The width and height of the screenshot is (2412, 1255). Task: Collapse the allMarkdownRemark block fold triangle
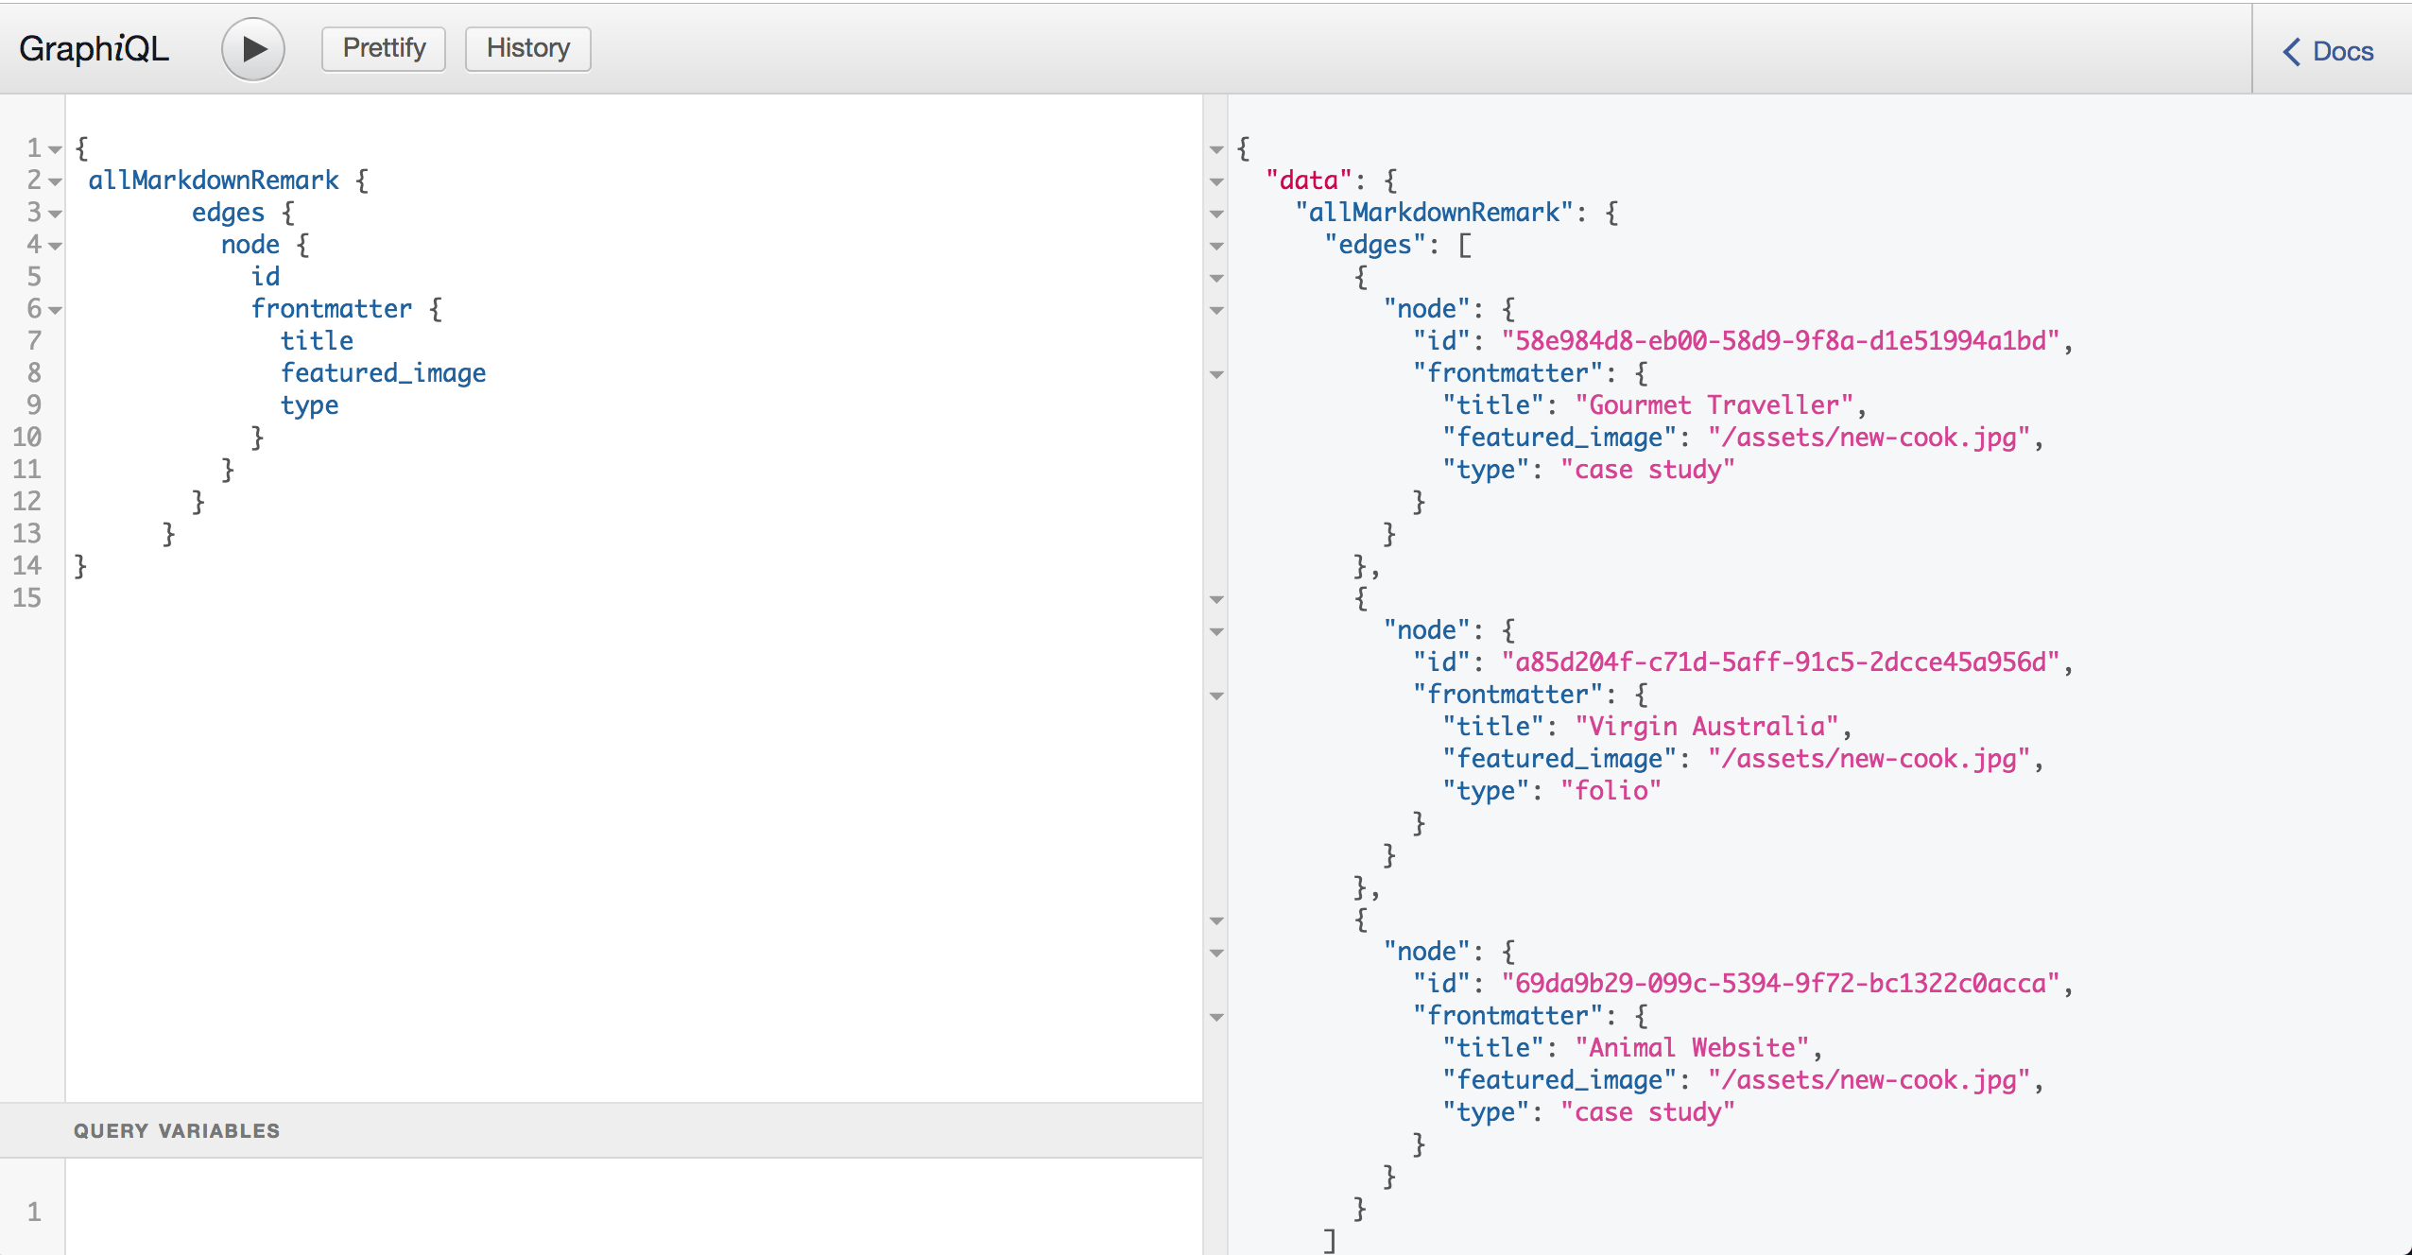point(54,181)
